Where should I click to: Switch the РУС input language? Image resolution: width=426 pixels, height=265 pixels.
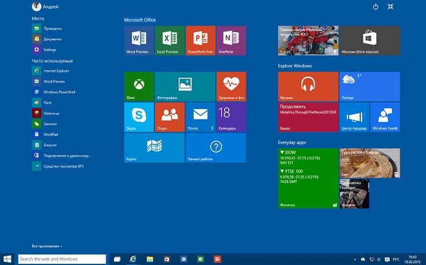pos(396,260)
